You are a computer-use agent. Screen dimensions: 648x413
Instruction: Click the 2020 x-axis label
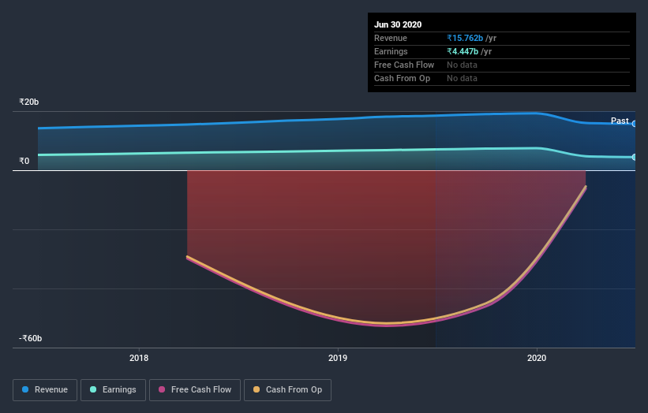point(537,358)
